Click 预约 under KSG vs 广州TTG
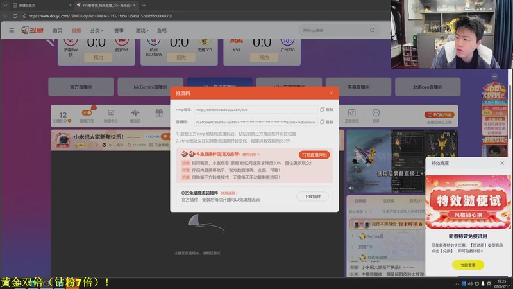This screenshot has width=513, height=289. (264, 57)
